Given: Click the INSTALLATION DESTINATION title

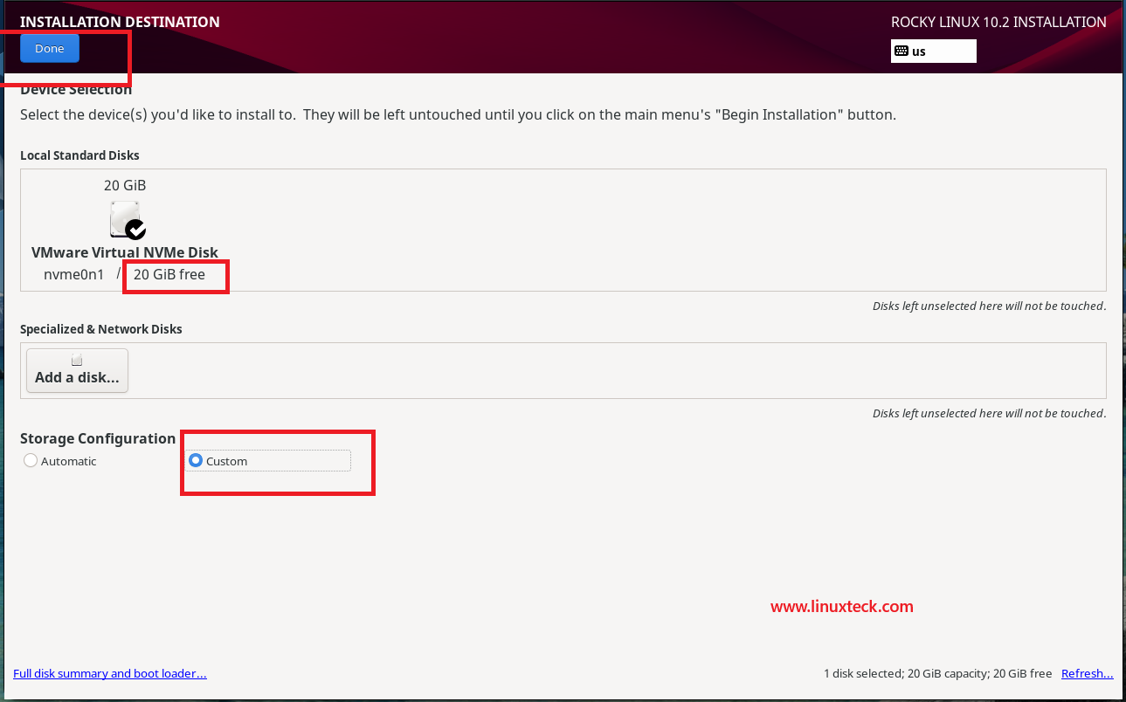Looking at the screenshot, I should (x=120, y=22).
